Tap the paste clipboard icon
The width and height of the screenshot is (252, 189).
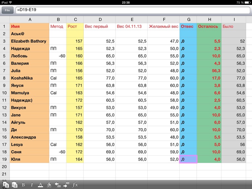tap(14, 185)
